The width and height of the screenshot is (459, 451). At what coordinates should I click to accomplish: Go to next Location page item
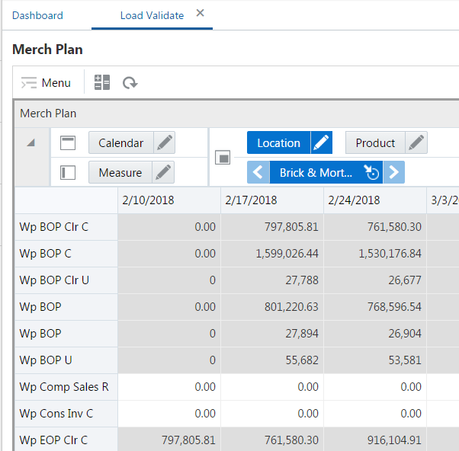click(x=393, y=172)
